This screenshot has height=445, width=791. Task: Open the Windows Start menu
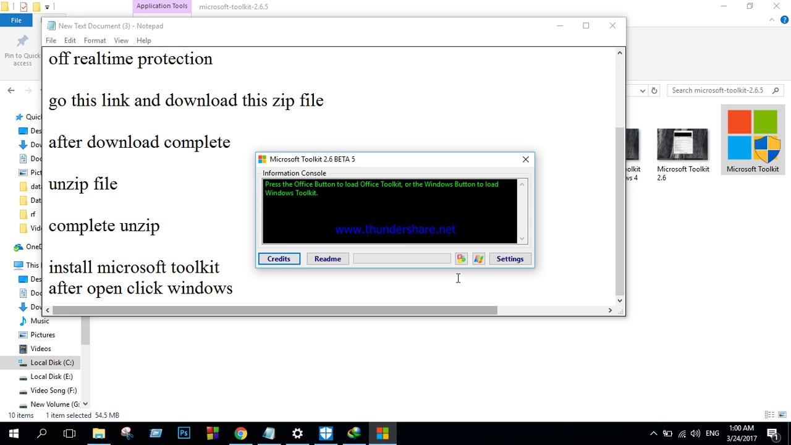coord(14,433)
